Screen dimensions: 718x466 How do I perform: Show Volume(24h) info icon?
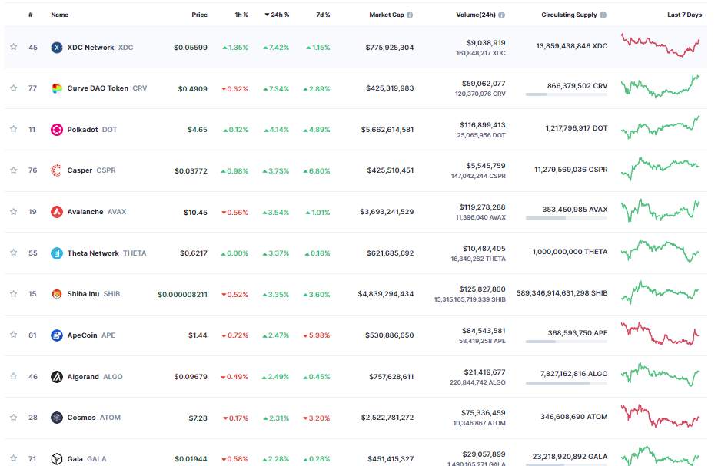pos(501,15)
